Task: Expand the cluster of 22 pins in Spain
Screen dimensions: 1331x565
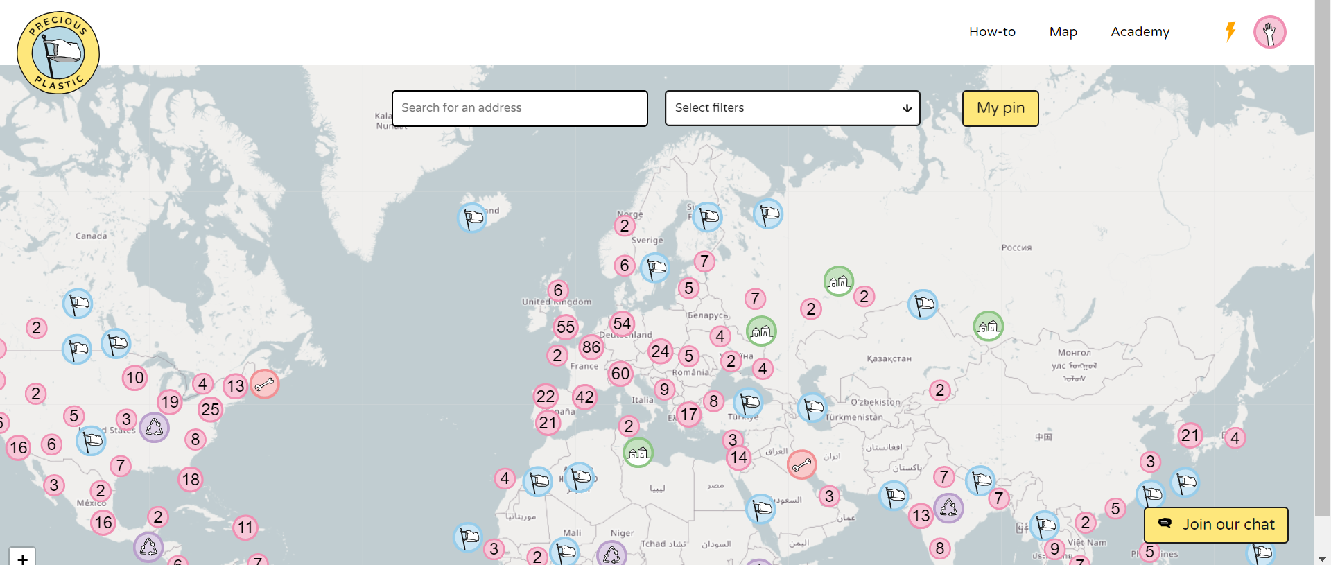Action: point(546,397)
